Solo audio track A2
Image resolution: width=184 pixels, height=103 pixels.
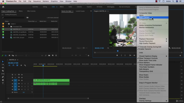tap(25, 86)
